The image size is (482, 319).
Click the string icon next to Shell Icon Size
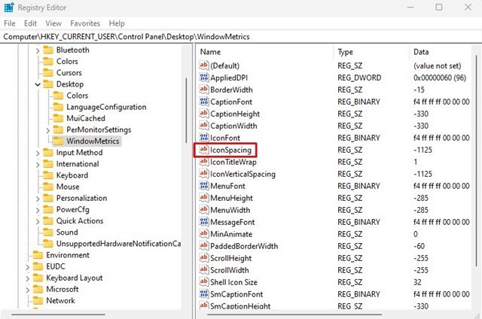point(204,282)
